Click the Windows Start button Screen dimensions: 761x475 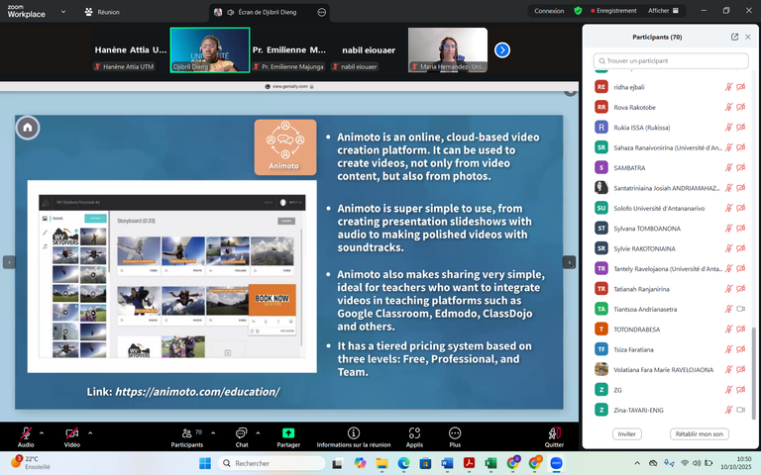point(205,463)
